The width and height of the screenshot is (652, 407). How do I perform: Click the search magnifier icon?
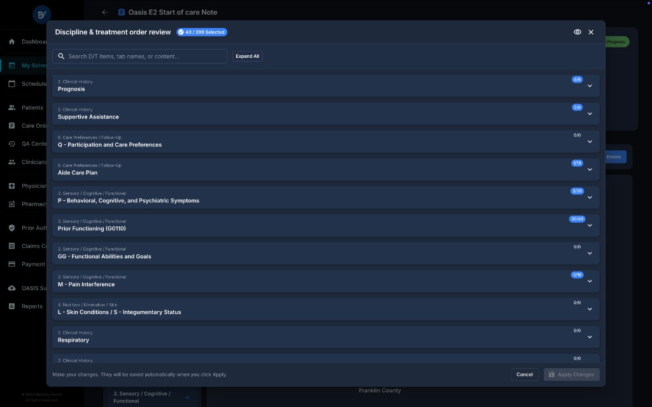(x=61, y=56)
